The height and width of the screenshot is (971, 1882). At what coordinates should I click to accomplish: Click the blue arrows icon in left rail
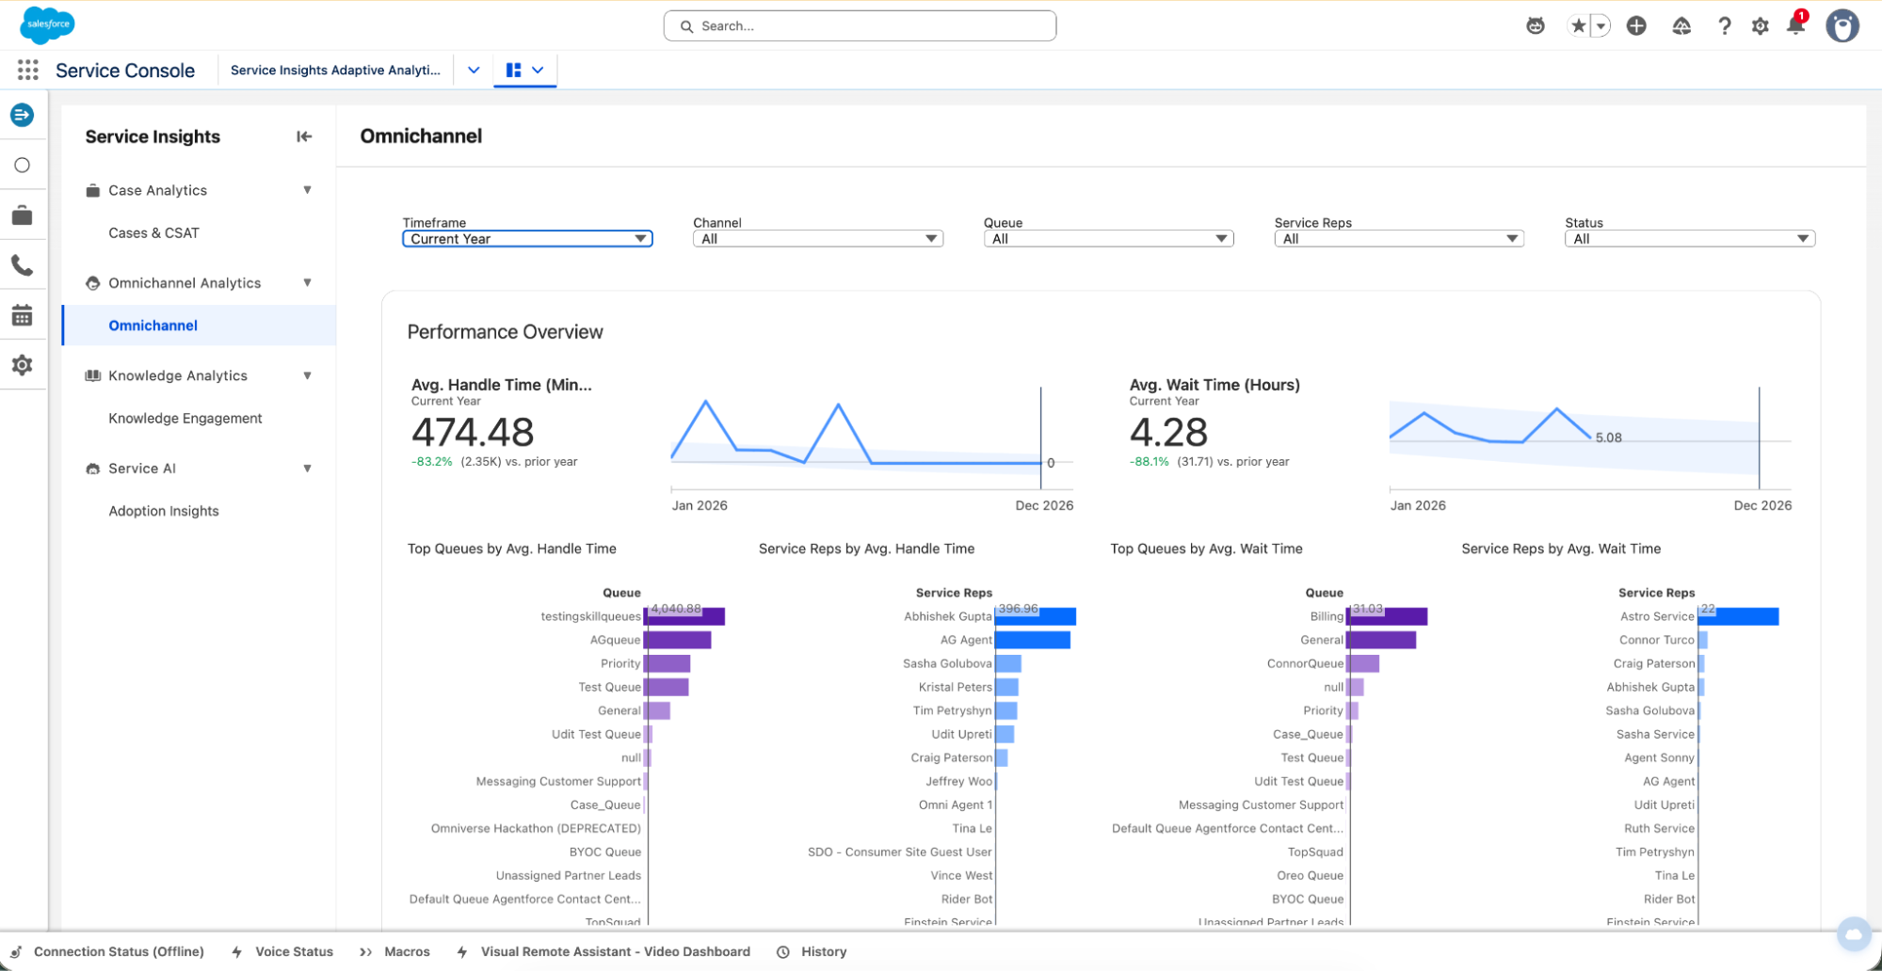pos(23,115)
